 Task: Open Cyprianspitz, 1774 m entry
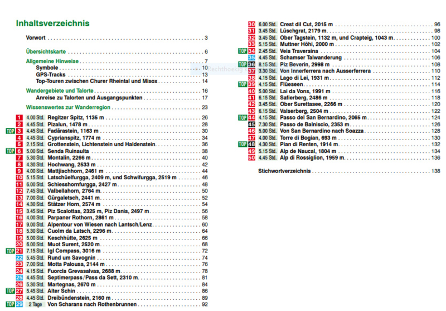click(x=74, y=138)
